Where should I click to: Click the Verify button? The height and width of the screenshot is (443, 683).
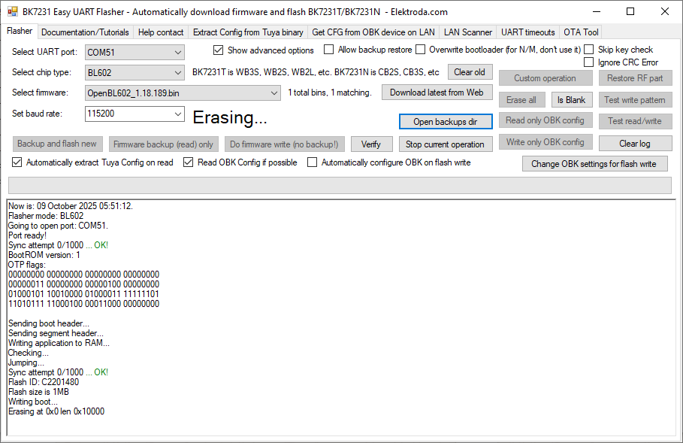click(x=370, y=144)
